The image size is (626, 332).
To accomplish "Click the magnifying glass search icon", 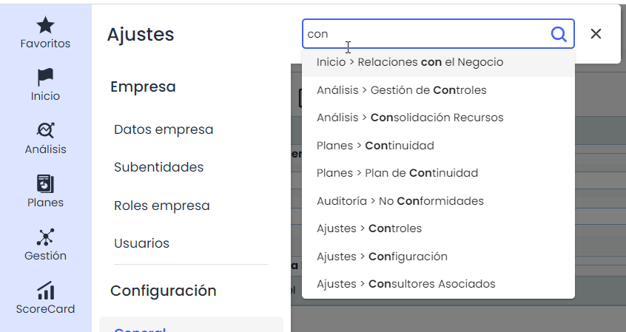I will (559, 34).
